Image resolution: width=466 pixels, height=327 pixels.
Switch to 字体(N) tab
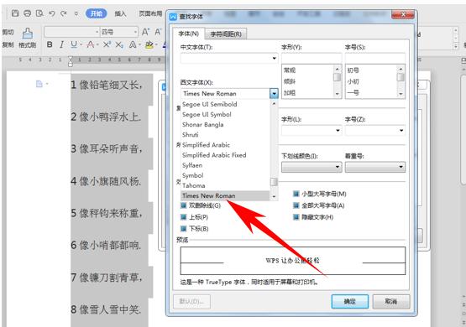point(188,34)
